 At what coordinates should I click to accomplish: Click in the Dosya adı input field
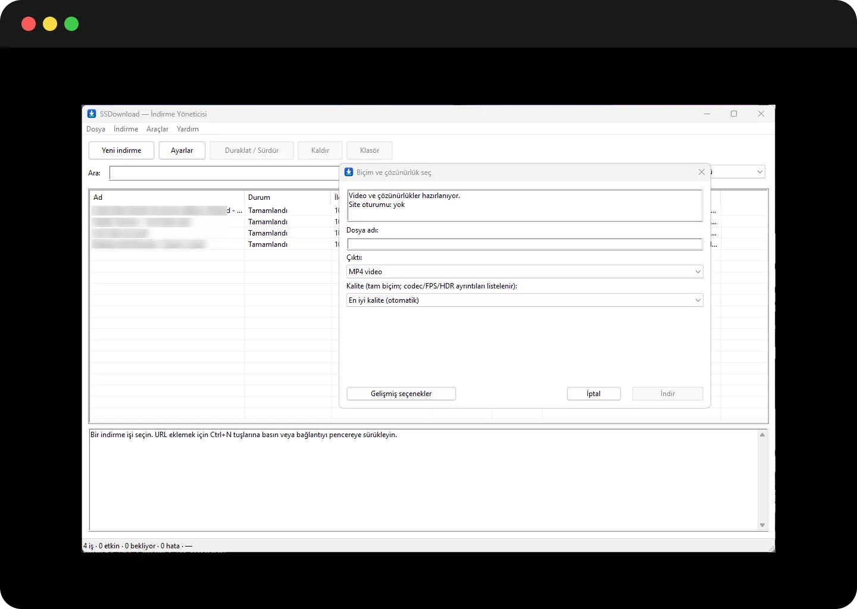pos(525,244)
